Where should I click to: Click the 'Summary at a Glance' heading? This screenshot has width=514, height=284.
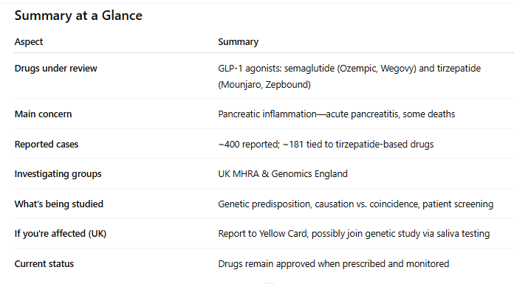pyautogui.click(x=78, y=15)
